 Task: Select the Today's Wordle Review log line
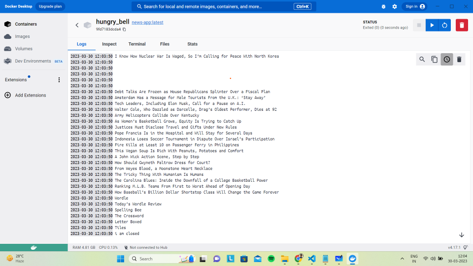116,204
